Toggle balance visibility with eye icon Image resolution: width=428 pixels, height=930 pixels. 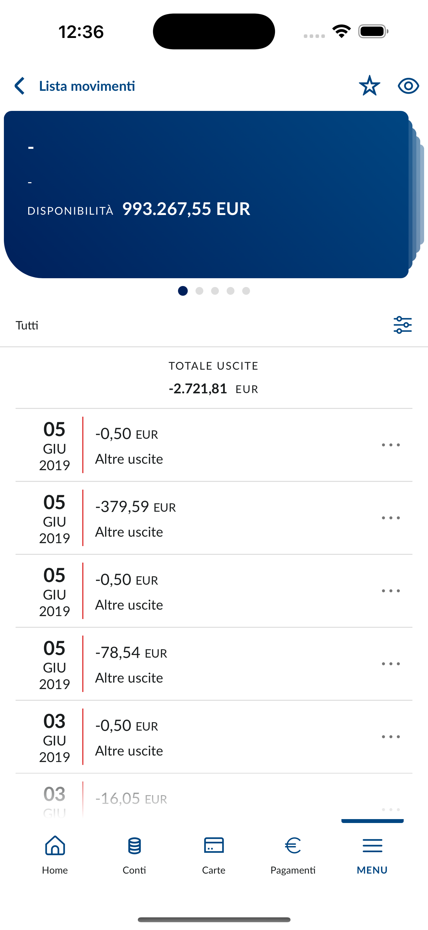point(408,86)
